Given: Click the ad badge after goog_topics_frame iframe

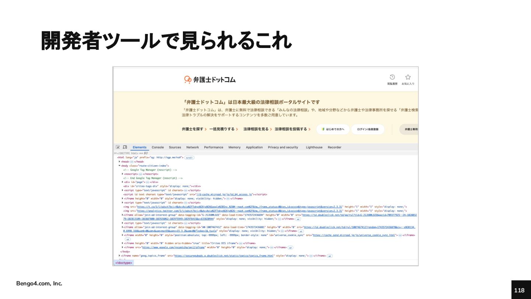Looking at the screenshot, I should (330, 256).
